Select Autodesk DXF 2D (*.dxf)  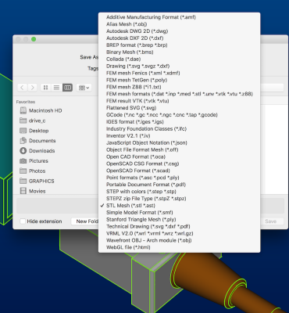(179, 38)
